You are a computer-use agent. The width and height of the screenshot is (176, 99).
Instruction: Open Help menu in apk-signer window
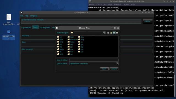tap(26, 16)
